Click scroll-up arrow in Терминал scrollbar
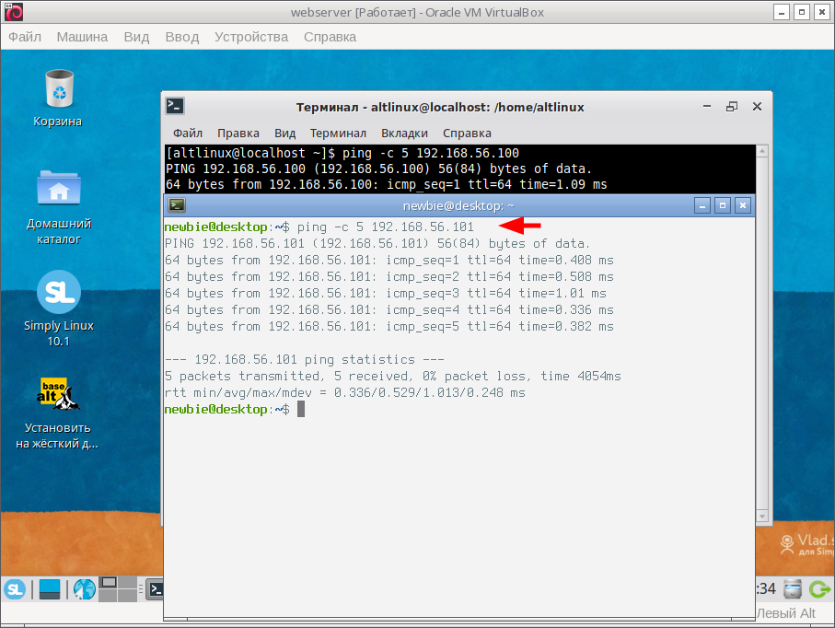The image size is (835, 628). coord(762,151)
